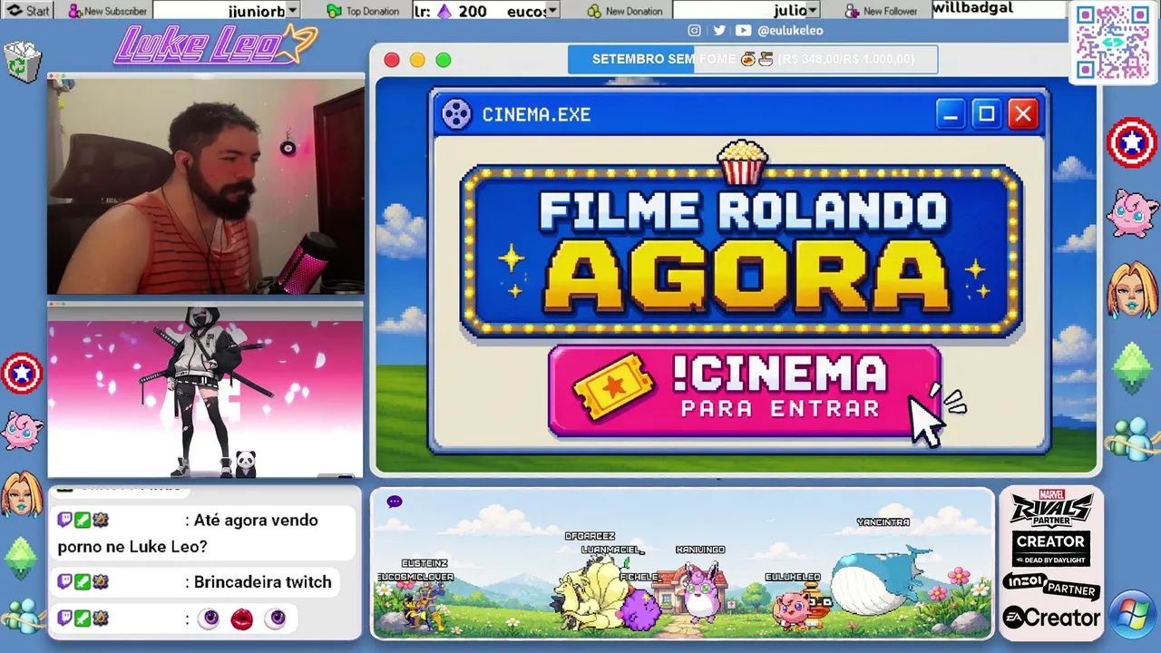Click the Top Donation money icon
This screenshot has width=1161, height=653.
[x=334, y=11]
